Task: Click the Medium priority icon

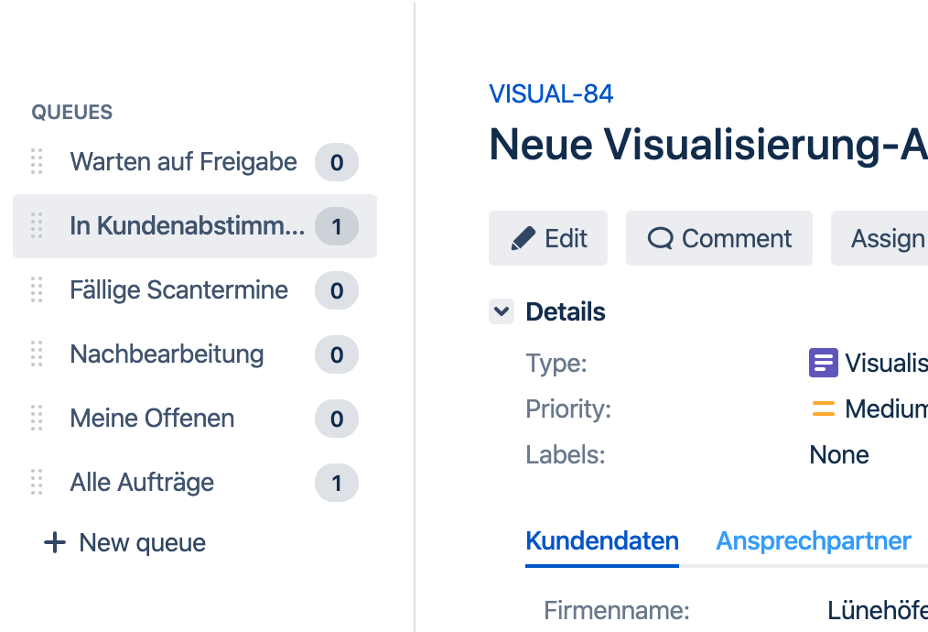Action: pos(824,409)
